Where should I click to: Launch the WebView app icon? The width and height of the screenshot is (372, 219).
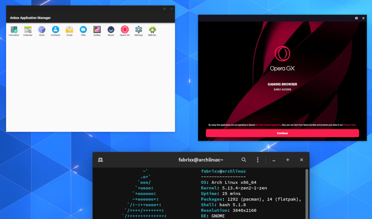click(153, 31)
